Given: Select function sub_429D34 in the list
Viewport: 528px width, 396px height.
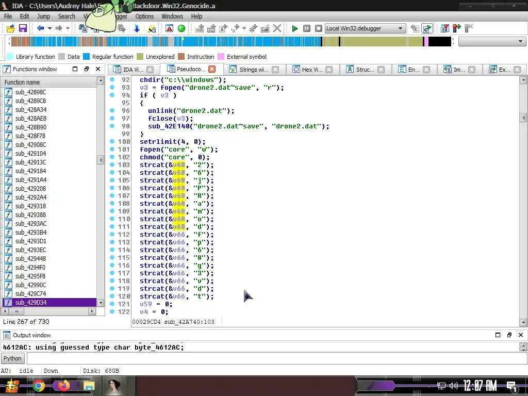Looking at the screenshot, I should coord(49,302).
